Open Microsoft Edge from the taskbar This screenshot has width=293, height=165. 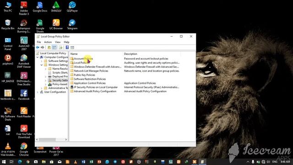20,162
